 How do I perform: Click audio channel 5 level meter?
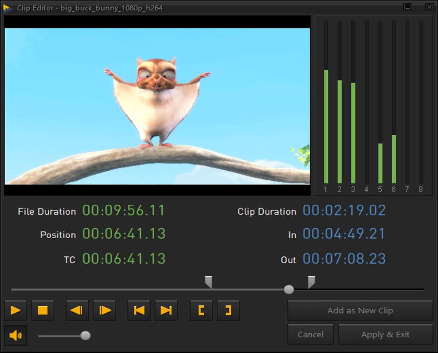[x=380, y=102]
